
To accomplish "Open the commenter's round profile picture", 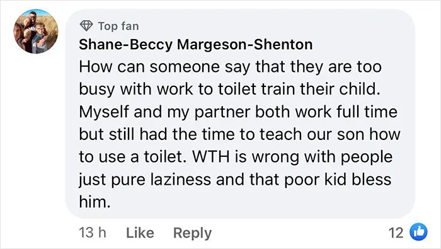I will [x=36, y=32].
